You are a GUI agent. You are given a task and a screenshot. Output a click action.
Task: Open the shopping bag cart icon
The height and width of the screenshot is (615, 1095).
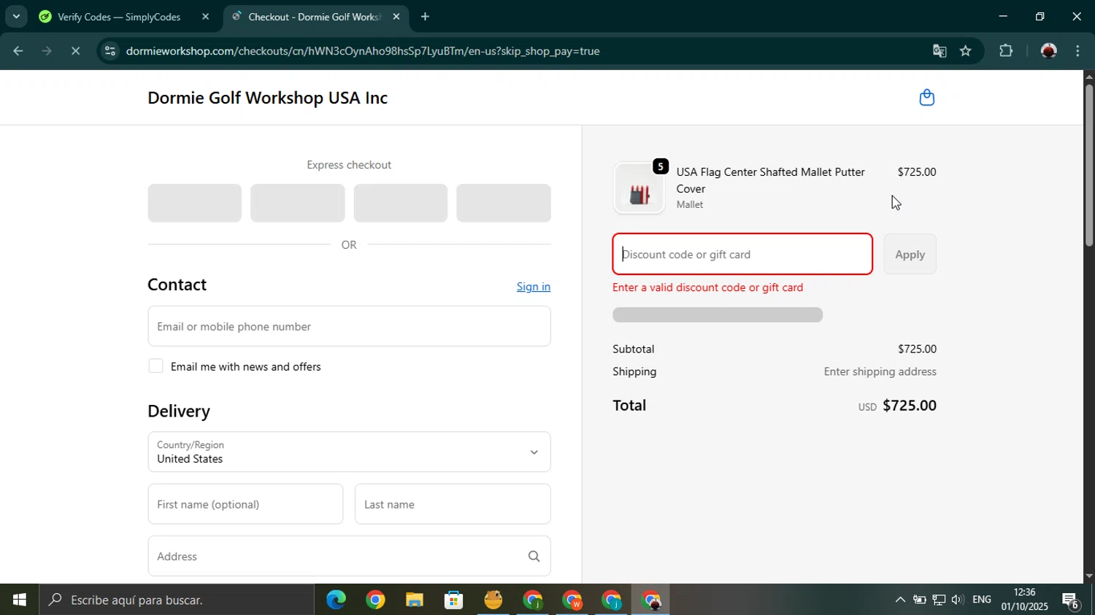[x=926, y=98]
